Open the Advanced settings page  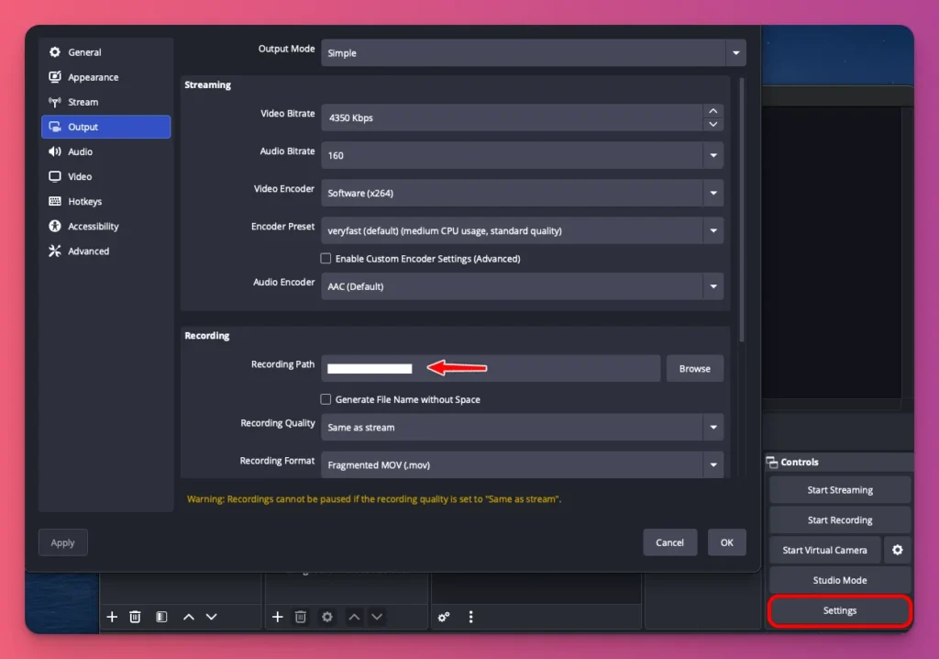(x=87, y=251)
